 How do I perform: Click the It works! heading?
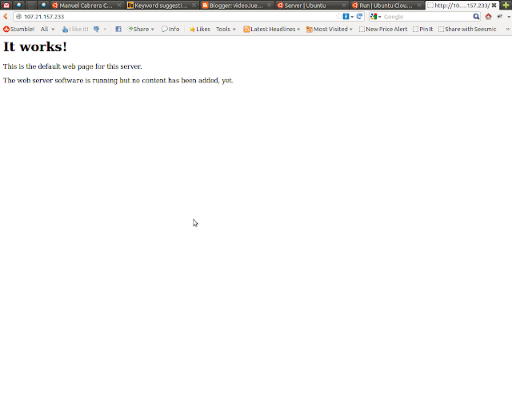(35, 46)
